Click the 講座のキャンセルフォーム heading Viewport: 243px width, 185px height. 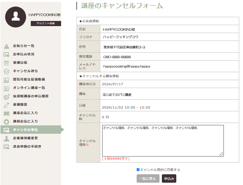(122, 6)
